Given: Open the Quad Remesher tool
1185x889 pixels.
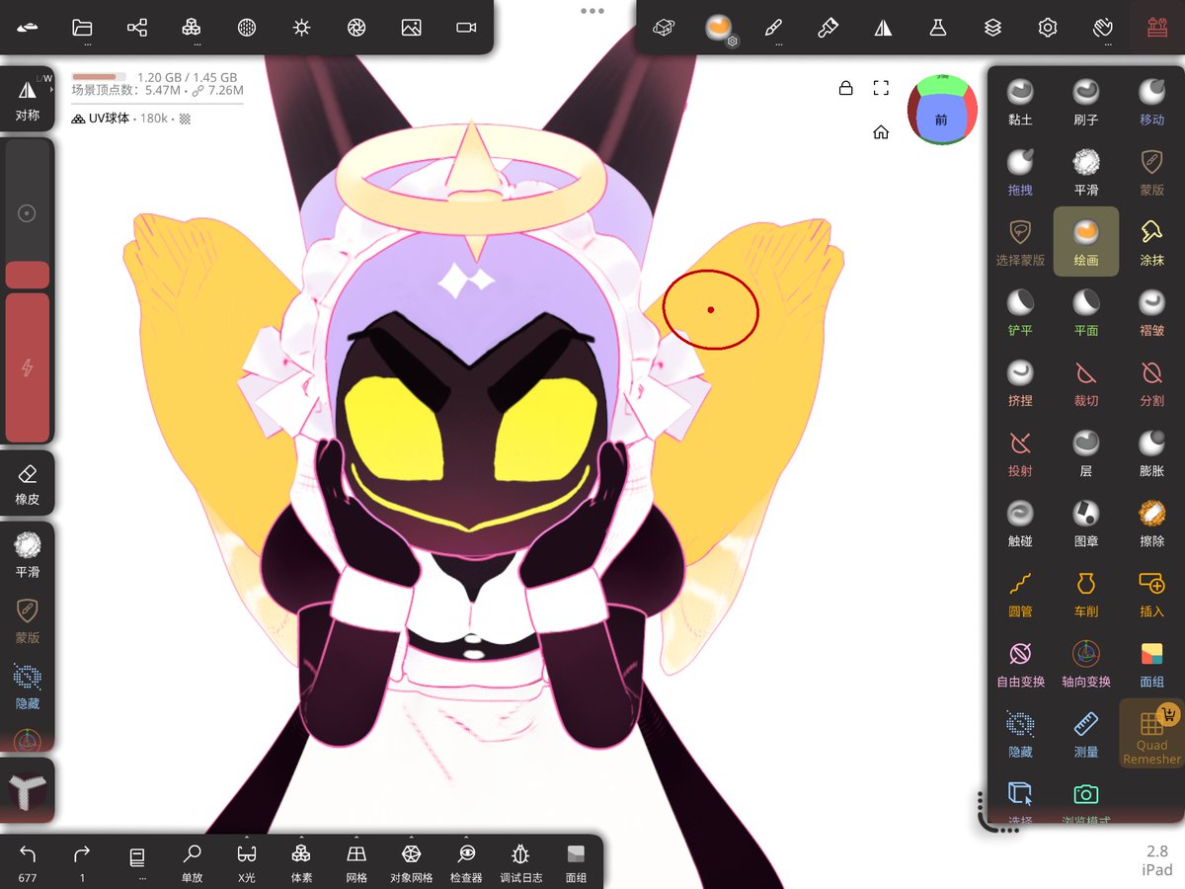Looking at the screenshot, I should [1151, 734].
